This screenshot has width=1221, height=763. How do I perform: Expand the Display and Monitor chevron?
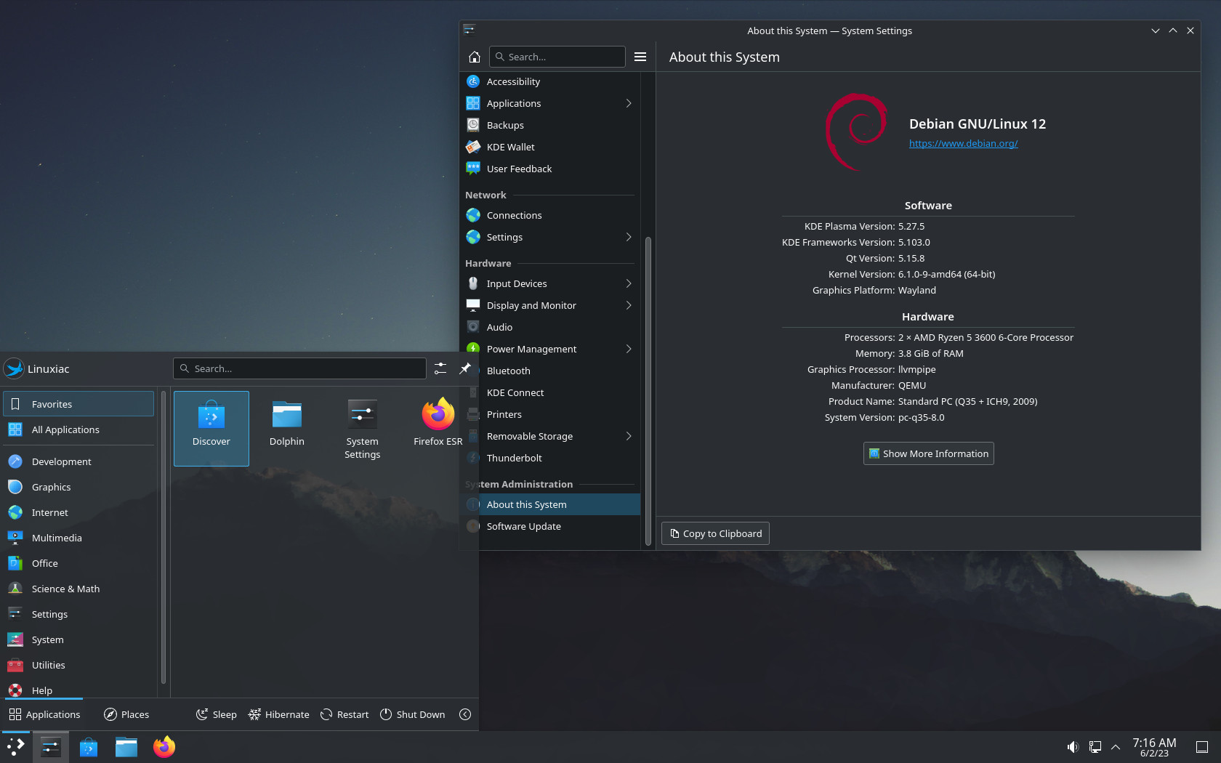[629, 305]
